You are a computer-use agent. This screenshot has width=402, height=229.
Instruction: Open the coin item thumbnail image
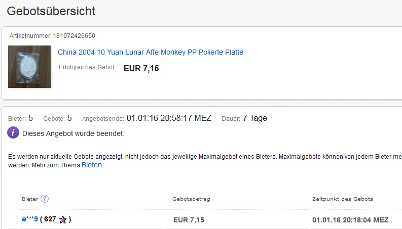pyautogui.click(x=29, y=66)
